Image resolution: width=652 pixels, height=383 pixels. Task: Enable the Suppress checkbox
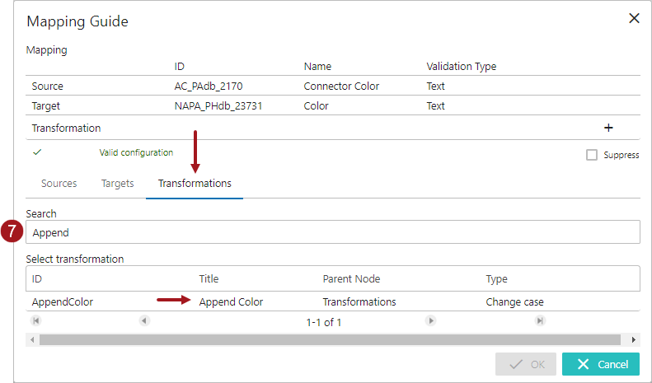tap(592, 155)
